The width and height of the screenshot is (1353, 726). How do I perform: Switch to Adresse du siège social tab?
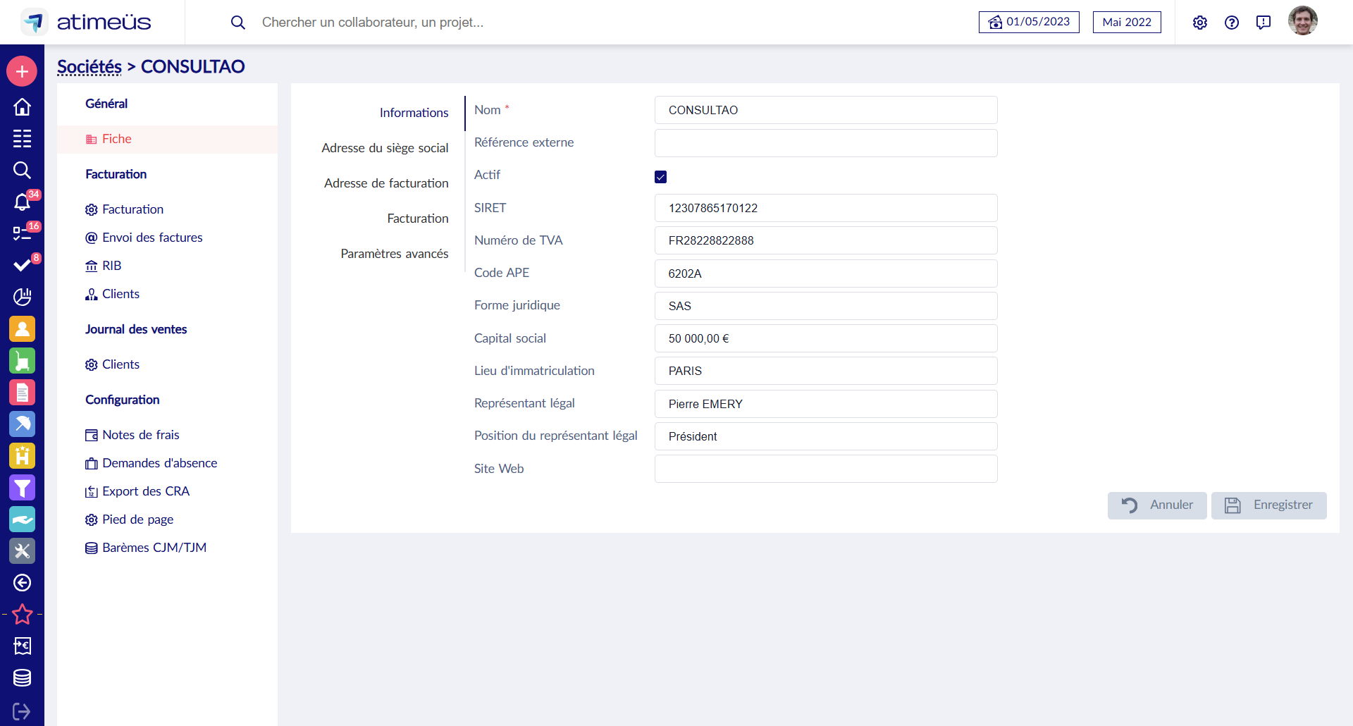tap(385, 148)
